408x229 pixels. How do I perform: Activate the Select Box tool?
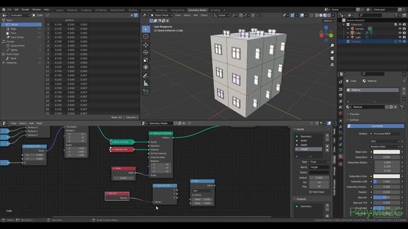tap(146, 29)
